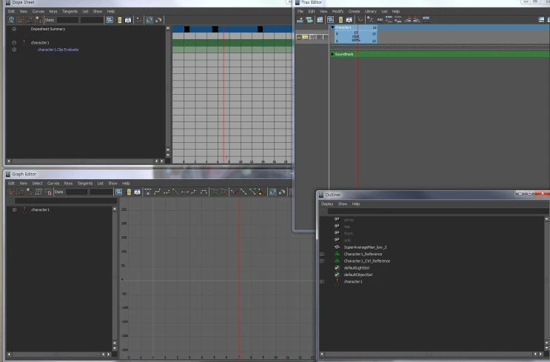Image resolution: width=550 pixels, height=362 pixels.
Task: Click the Dope Sheet add keys tool icon
Action: (38, 20)
